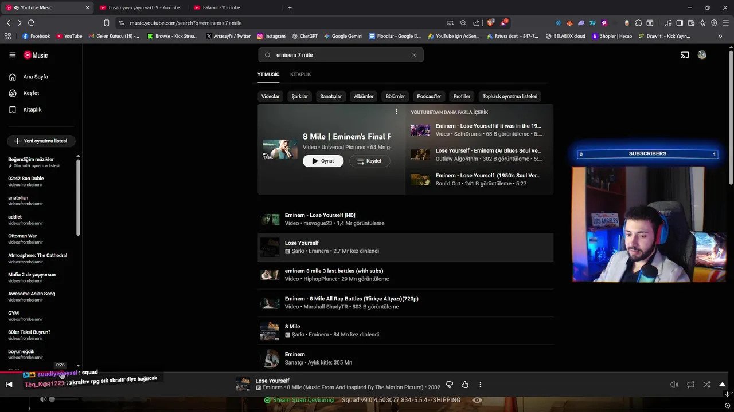Open the browser main hamburger menu
Viewport: 734px width, 412px height.
click(725, 23)
